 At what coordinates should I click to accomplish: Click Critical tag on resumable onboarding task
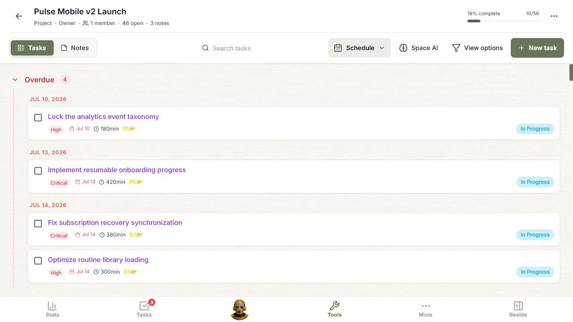pyautogui.click(x=59, y=183)
